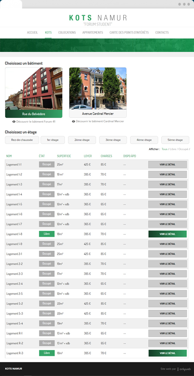Click the eye icon beside Cardinal Mercier link

(73, 121)
